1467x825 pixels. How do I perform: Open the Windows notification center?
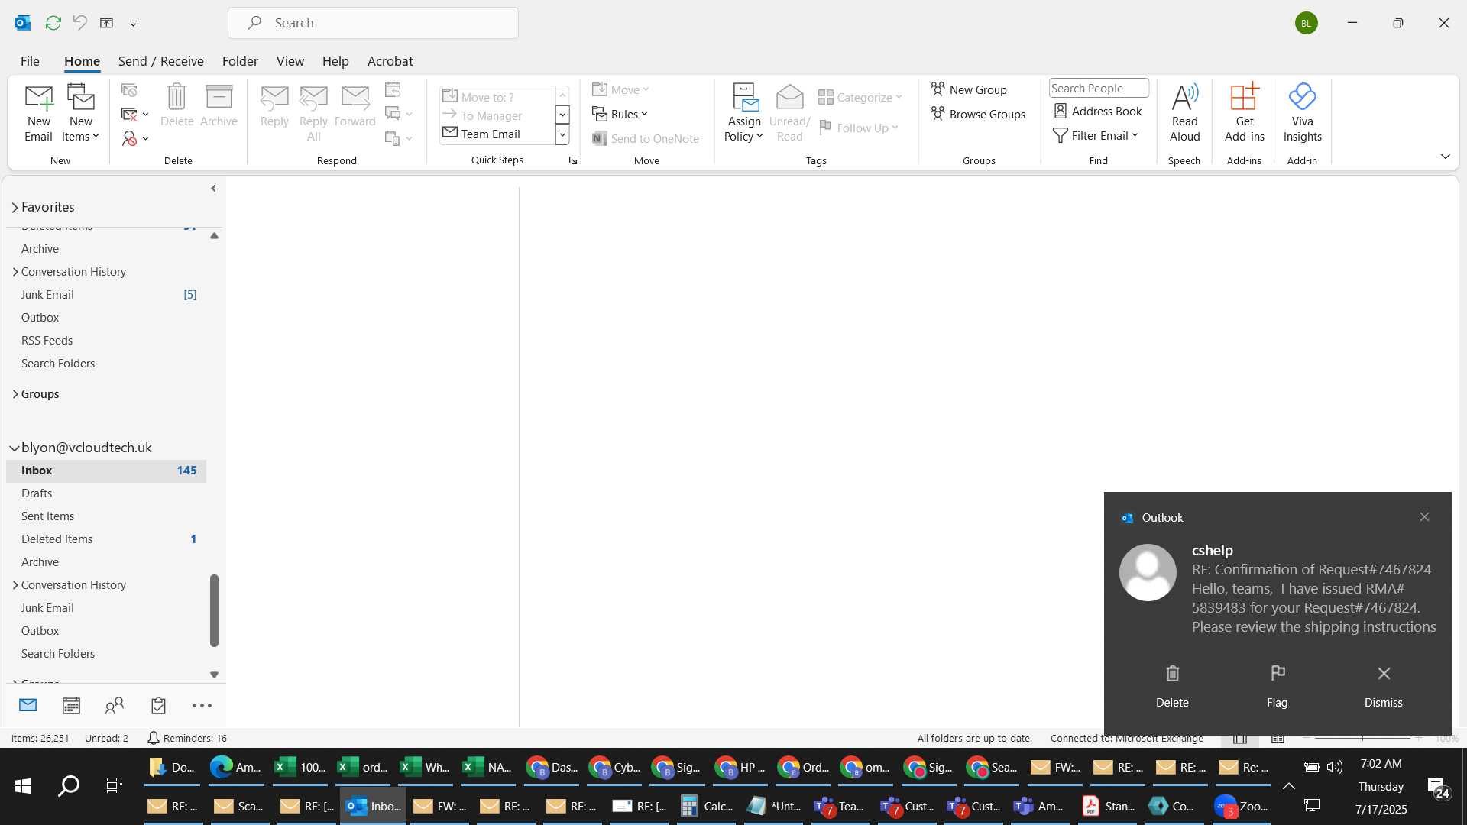pyautogui.click(x=1439, y=788)
